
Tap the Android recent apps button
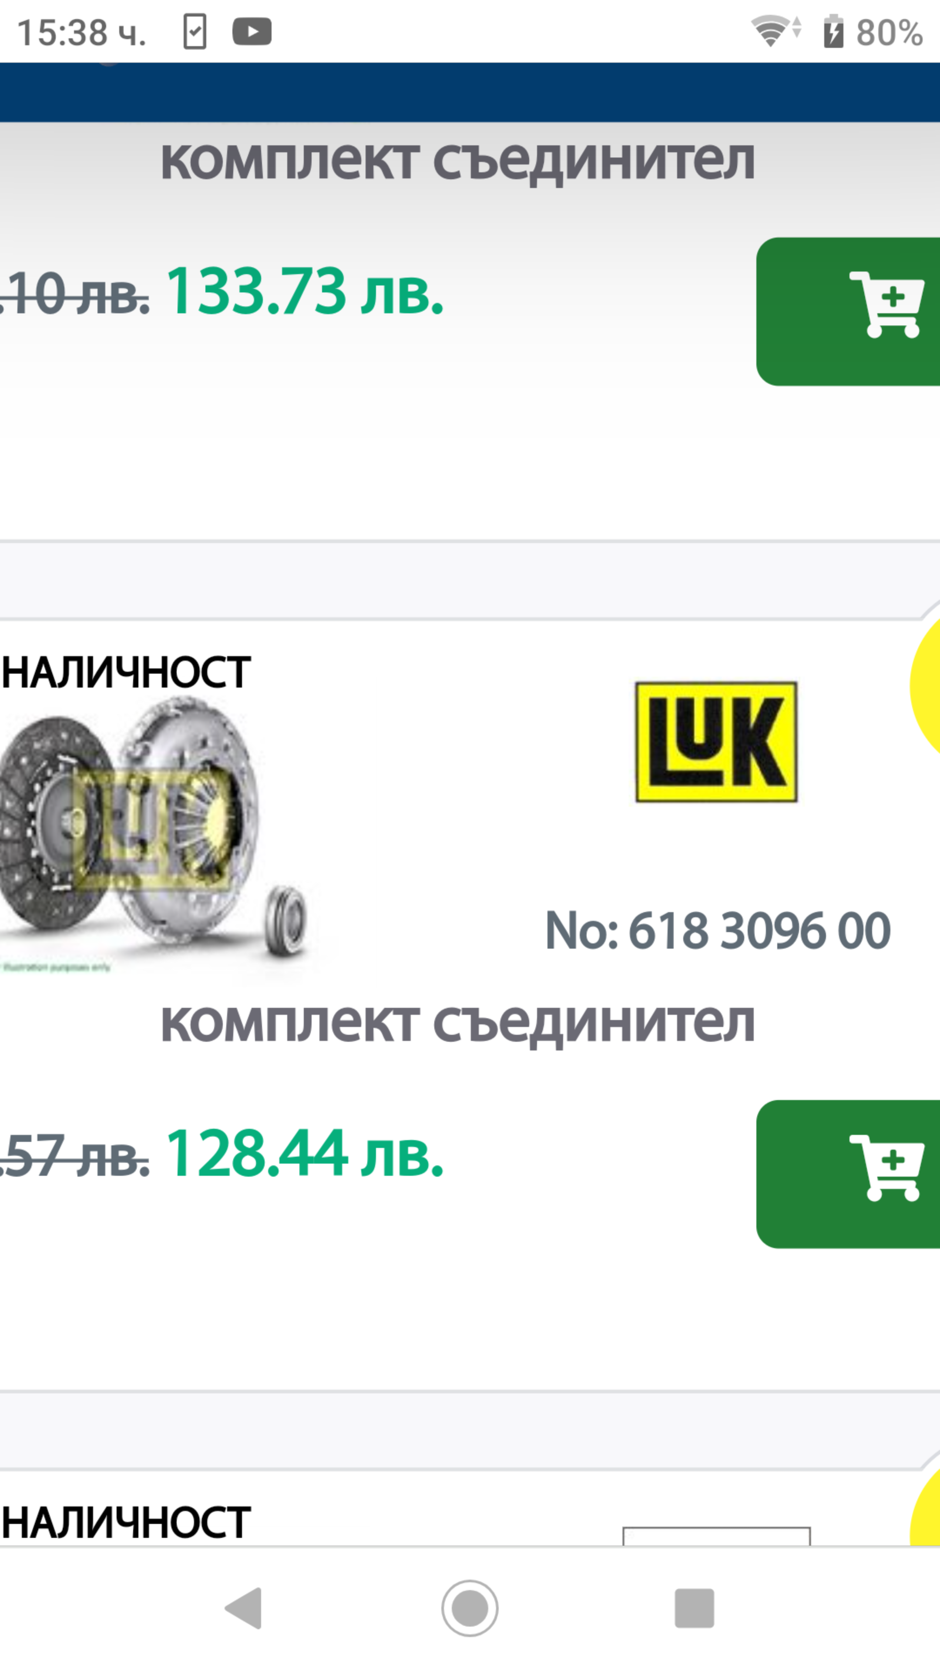[694, 1608]
